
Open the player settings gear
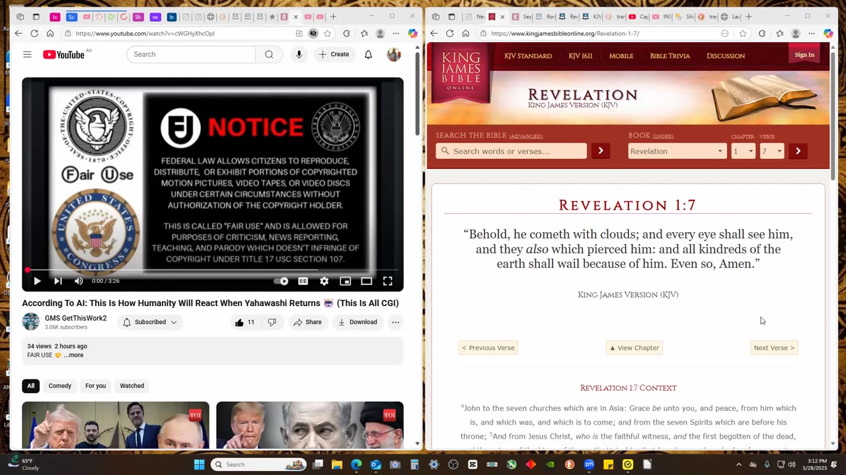point(324,281)
